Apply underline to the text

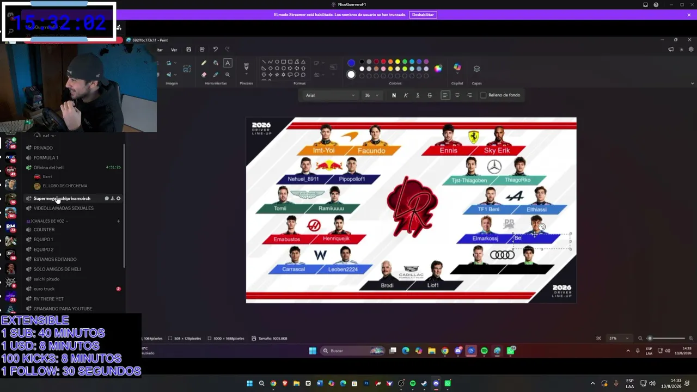[418, 95]
